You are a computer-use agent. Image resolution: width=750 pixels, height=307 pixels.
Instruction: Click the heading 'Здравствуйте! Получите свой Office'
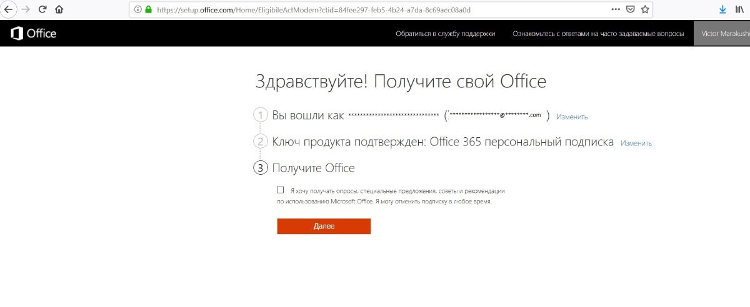401,82
